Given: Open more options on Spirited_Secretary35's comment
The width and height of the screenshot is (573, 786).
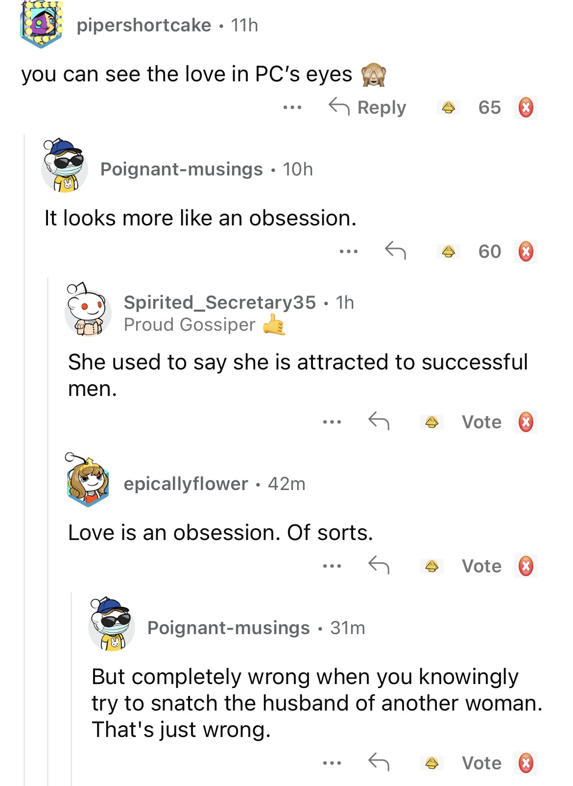Looking at the screenshot, I should (x=332, y=422).
